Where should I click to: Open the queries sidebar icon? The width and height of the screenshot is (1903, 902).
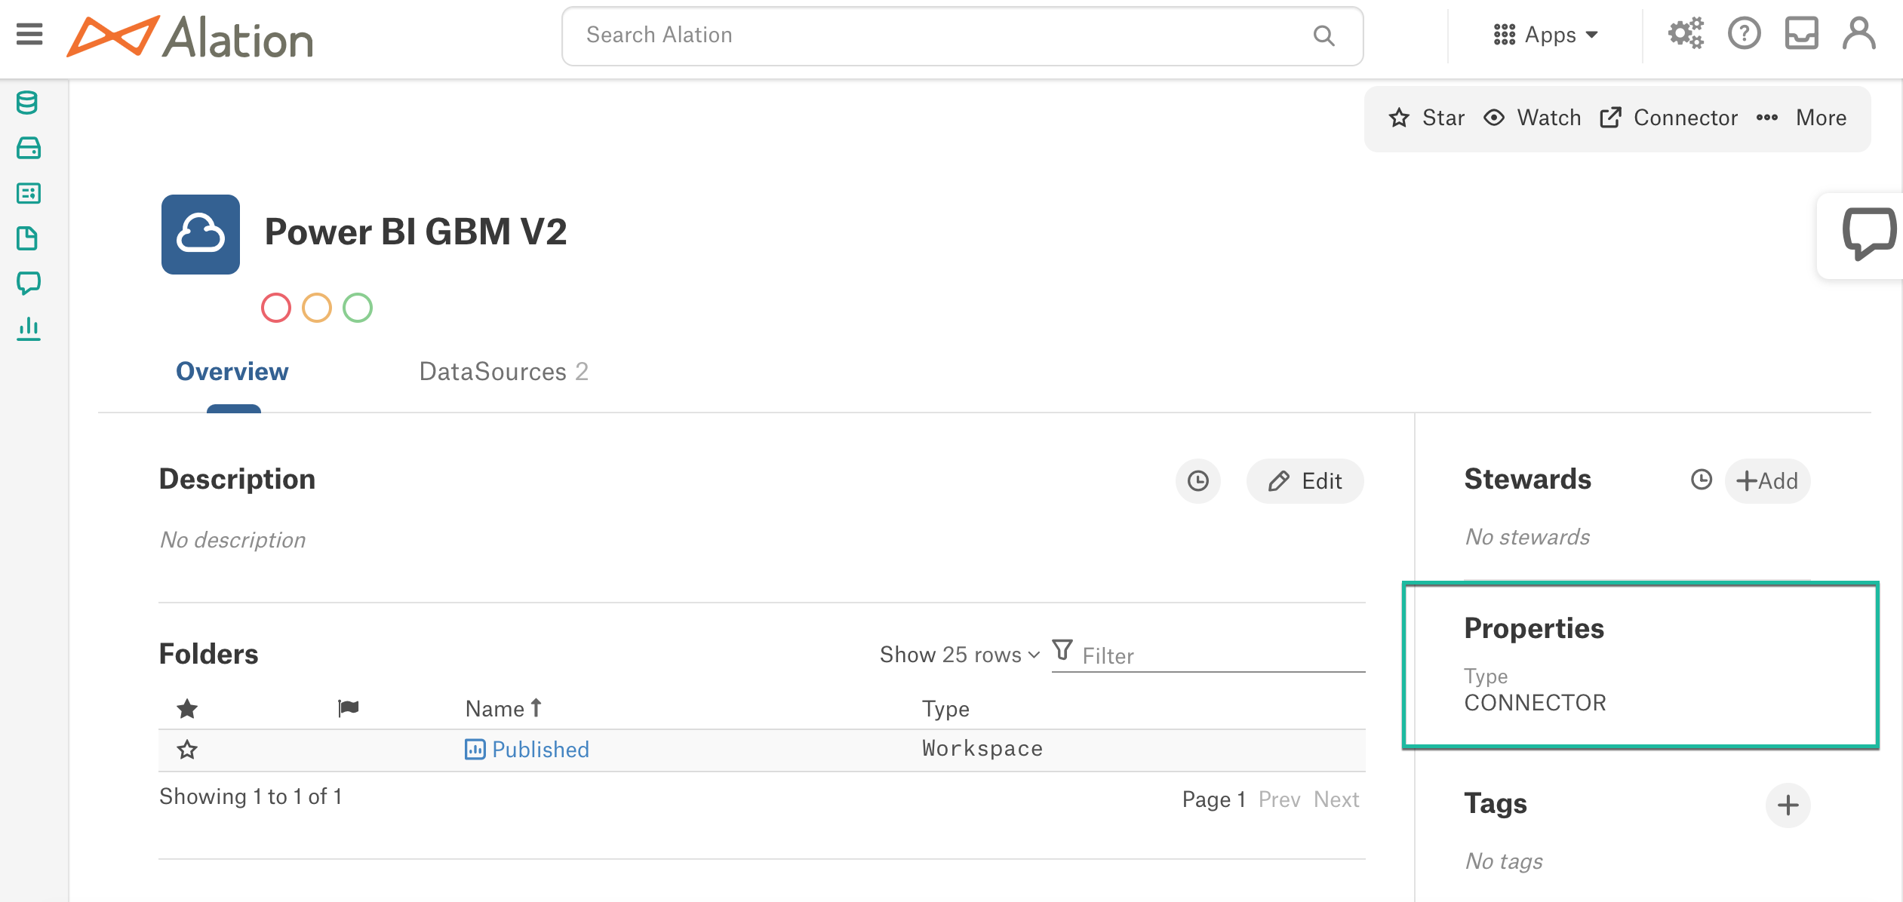click(x=28, y=193)
